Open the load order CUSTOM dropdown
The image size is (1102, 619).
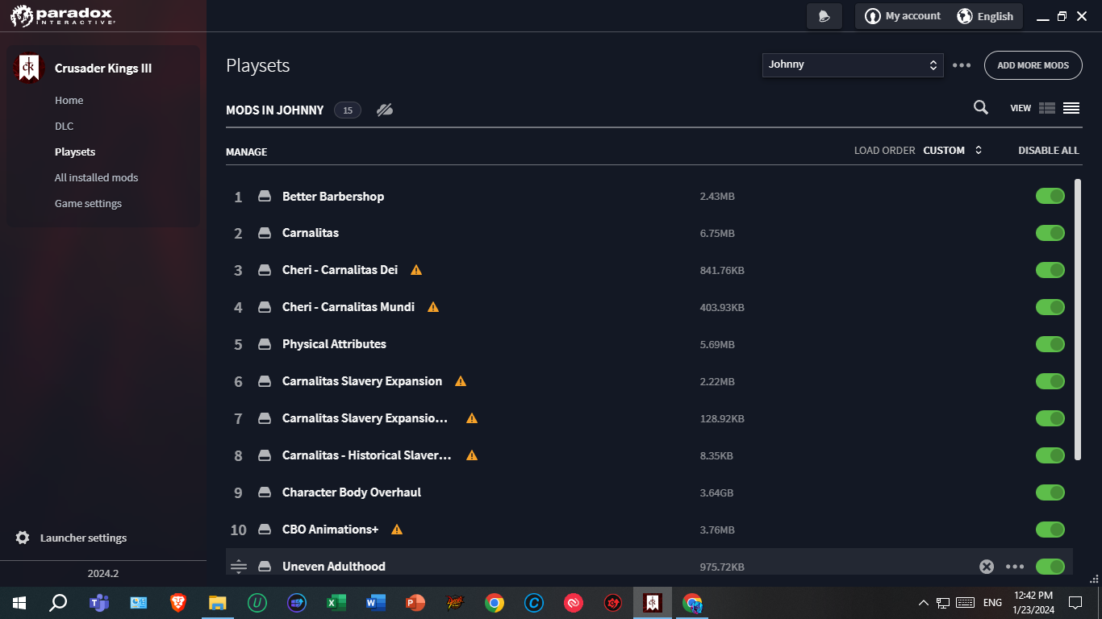tap(953, 151)
